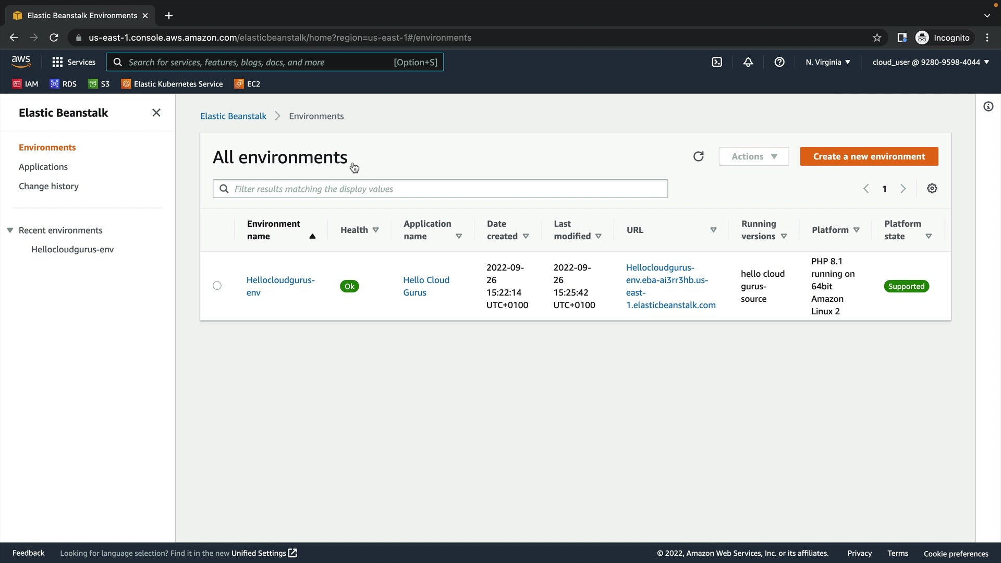
Task: Refresh the All environments table
Action: [x=699, y=156]
